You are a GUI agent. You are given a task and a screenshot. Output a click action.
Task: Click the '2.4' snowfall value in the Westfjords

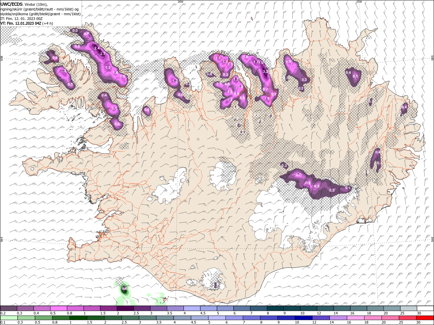tap(97, 48)
